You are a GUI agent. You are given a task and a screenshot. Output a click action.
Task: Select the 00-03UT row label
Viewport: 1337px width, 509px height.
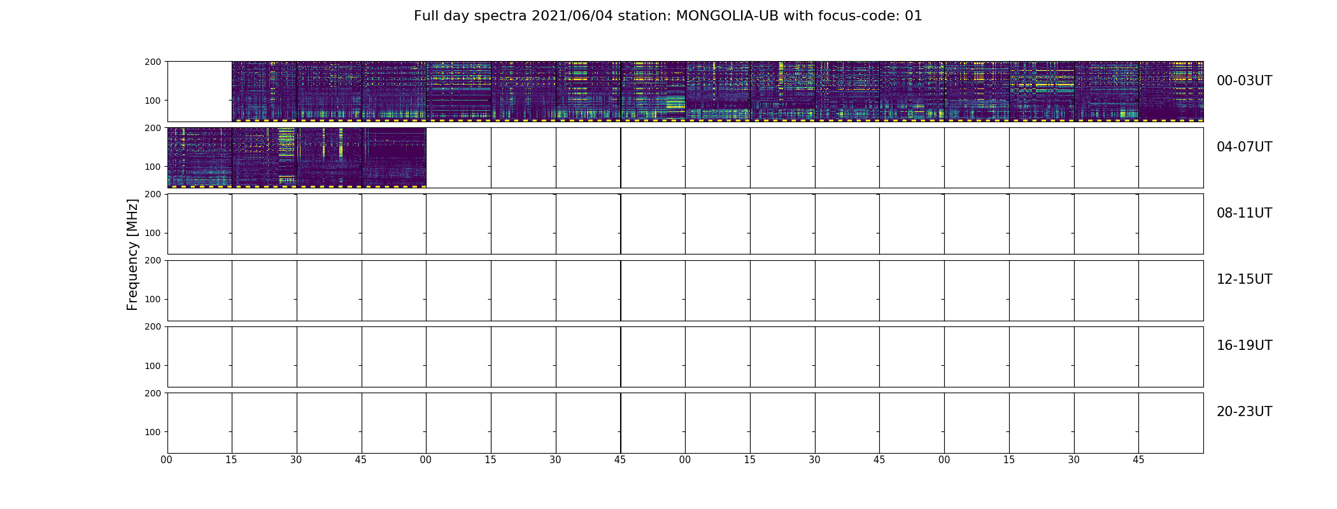tap(1244, 81)
